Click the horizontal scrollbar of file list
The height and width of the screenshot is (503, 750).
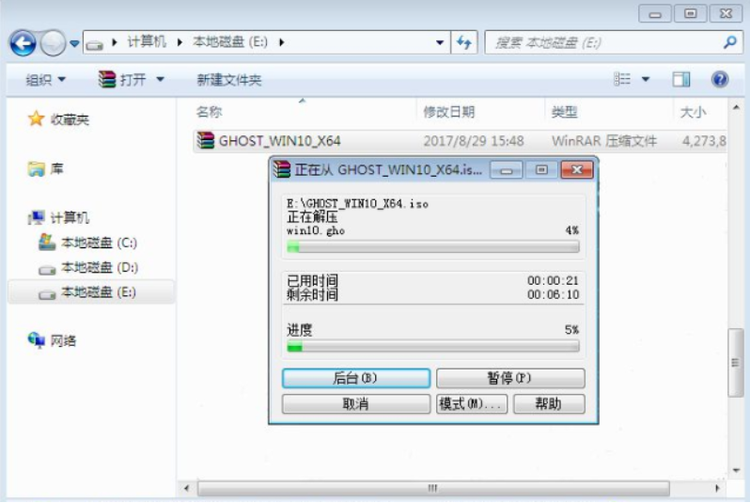tap(433, 488)
